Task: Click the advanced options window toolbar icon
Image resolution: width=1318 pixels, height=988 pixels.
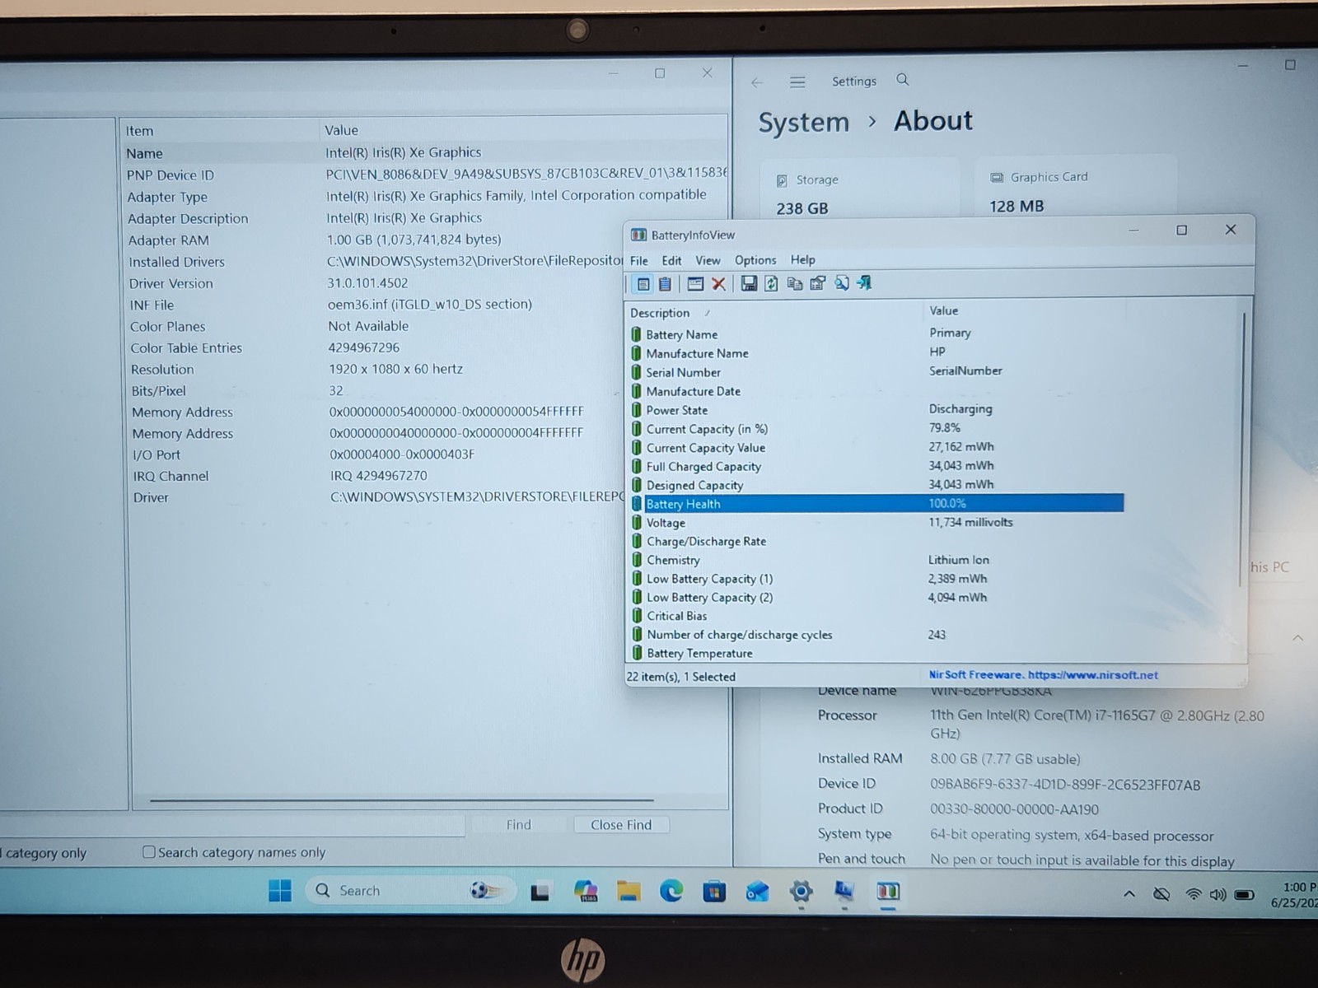Action: tap(695, 284)
